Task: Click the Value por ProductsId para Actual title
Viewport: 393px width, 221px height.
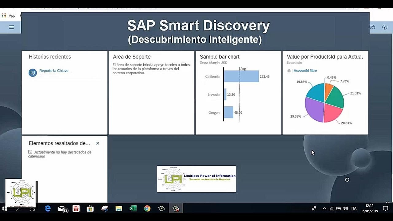Action: [325, 57]
